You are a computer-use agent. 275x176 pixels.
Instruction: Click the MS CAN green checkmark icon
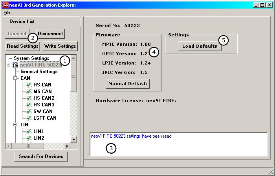coord(29,91)
